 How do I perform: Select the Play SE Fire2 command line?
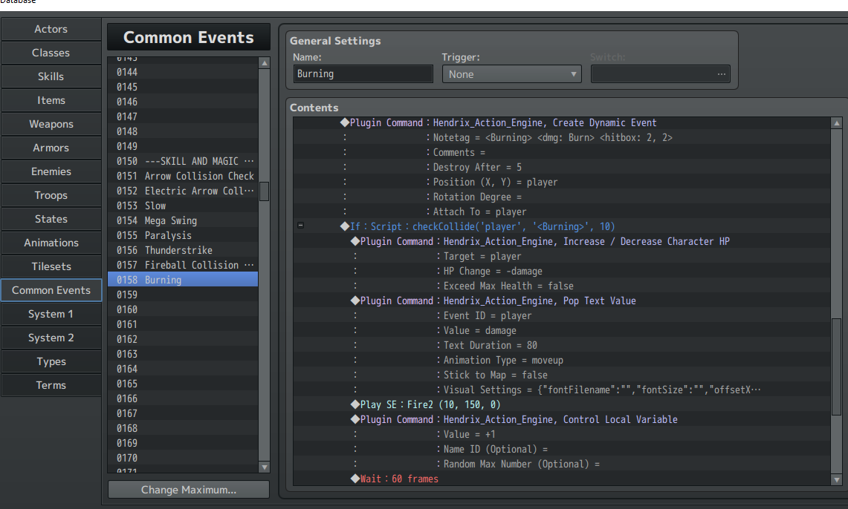[x=561, y=405]
